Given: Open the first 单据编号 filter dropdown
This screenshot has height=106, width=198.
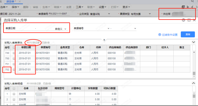Looking at the screenshot, I should coord(108,28).
